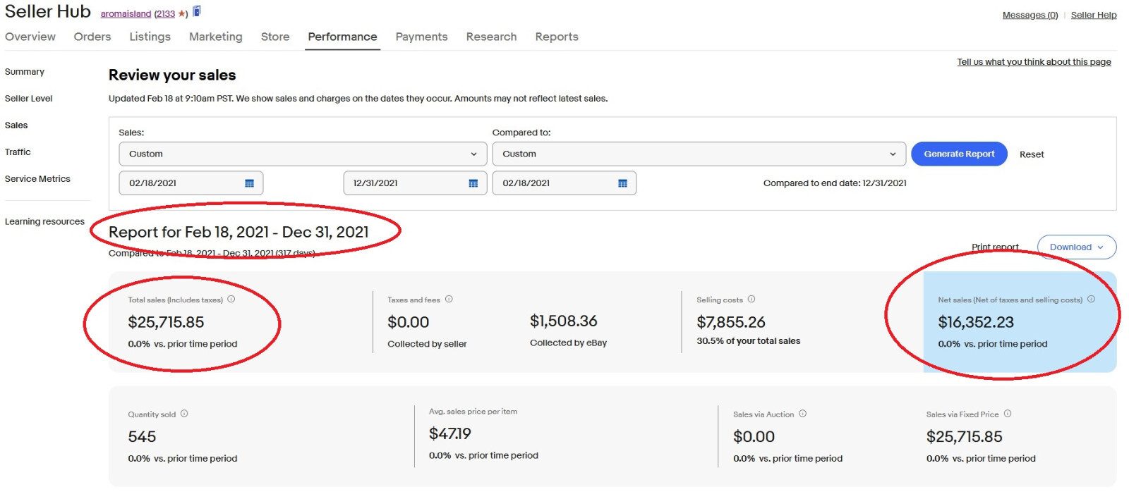The height and width of the screenshot is (499, 1129).
Task: Click the Review your sales heading
Action: [x=172, y=75]
